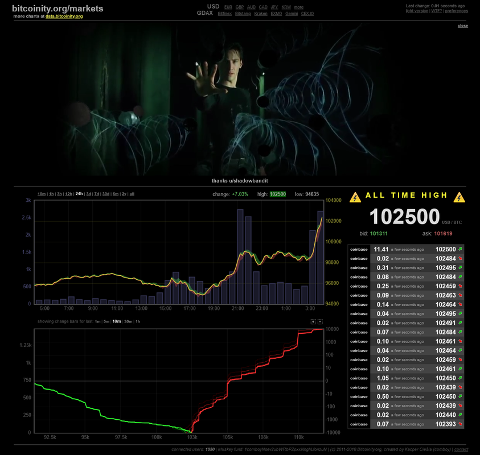
Task: Click the red arrow on the 102393 trade row
Action: pyautogui.click(x=460, y=424)
